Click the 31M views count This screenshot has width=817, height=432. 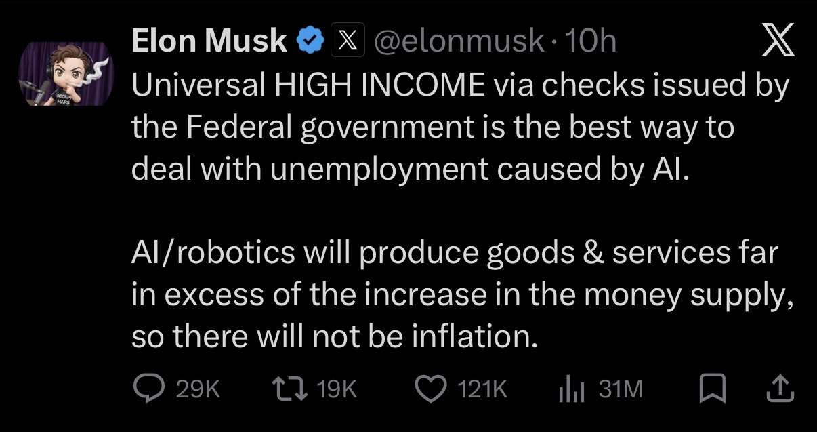click(621, 389)
